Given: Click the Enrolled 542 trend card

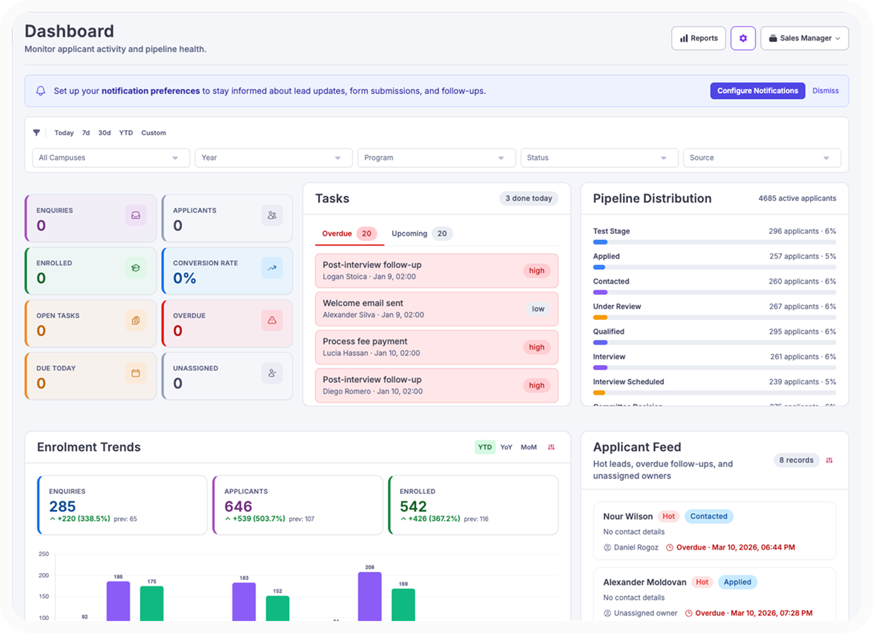Looking at the screenshot, I should tap(473, 505).
